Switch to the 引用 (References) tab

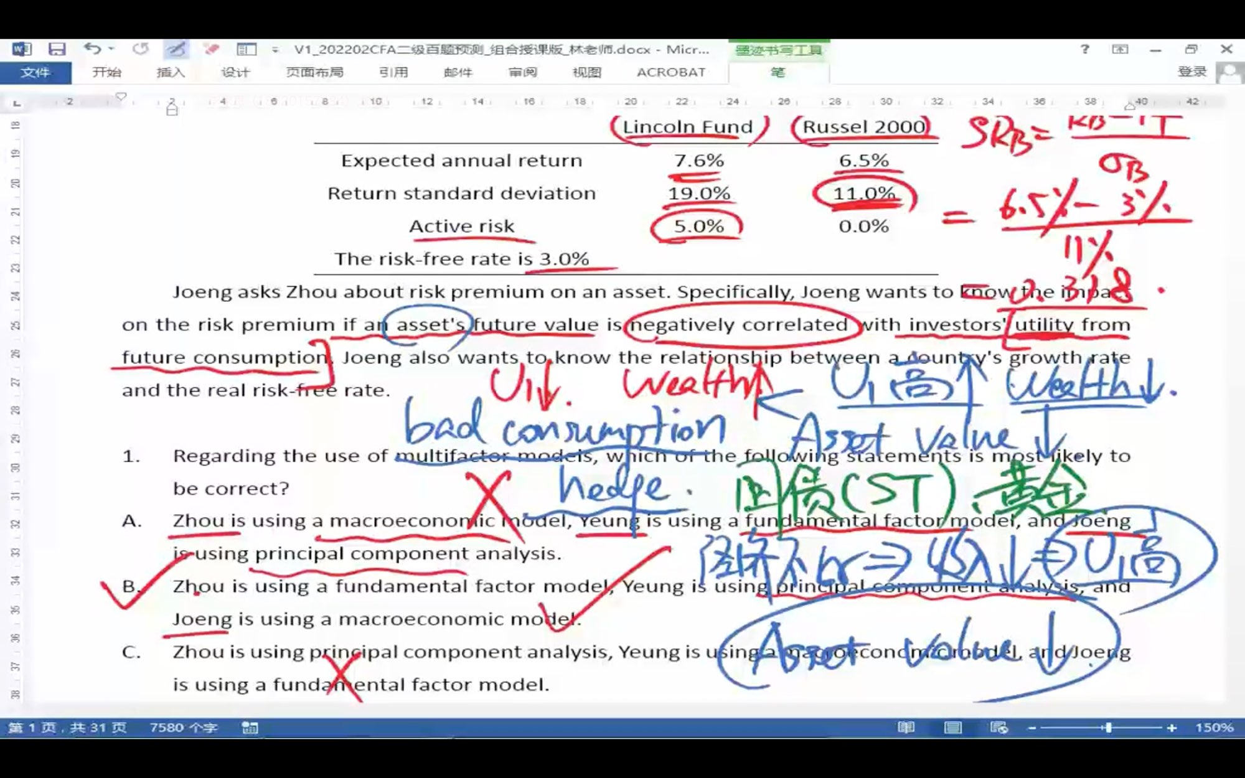(x=393, y=72)
